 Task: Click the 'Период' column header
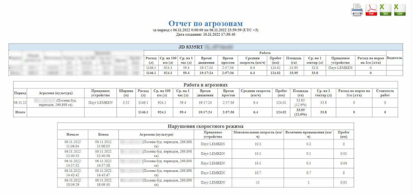[20, 93]
